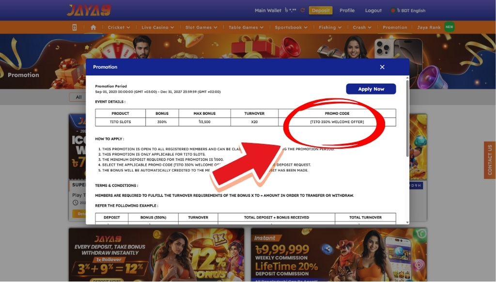The height and width of the screenshot is (282, 496).
Task: Click the ৳3,500 max bonus cell
Action: click(205, 122)
